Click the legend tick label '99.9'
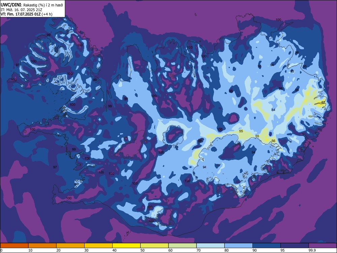This screenshot has width=337, height=253. point(312,250)
